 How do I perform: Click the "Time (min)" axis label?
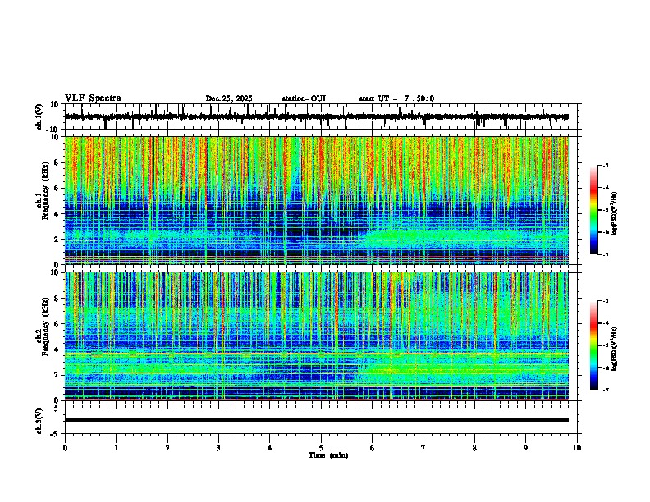(x=328, y=455)
